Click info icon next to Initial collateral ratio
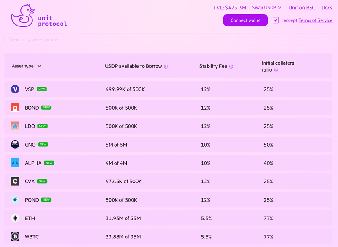This screenshot has height=247, width=338. pyautogui.click(x=276, y=70)
